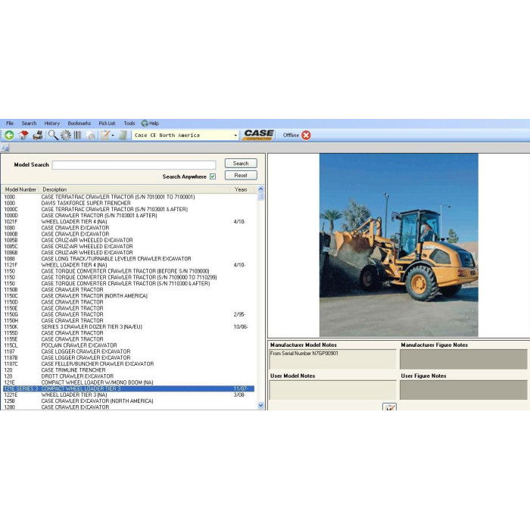This screenshot has height=530, width=530.
Task: Expand the arrow next to notepad icon
Action: click(113, 136)
